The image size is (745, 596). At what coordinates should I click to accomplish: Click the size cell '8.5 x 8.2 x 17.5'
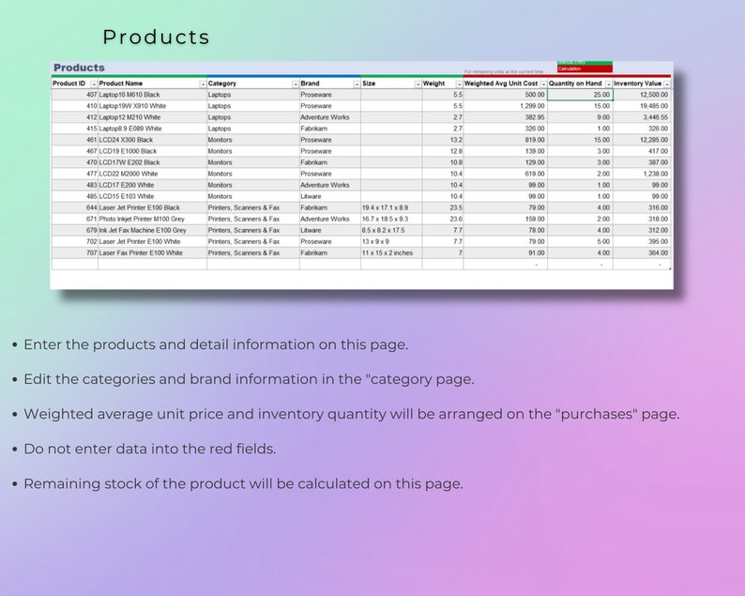[x=391, y=230]
